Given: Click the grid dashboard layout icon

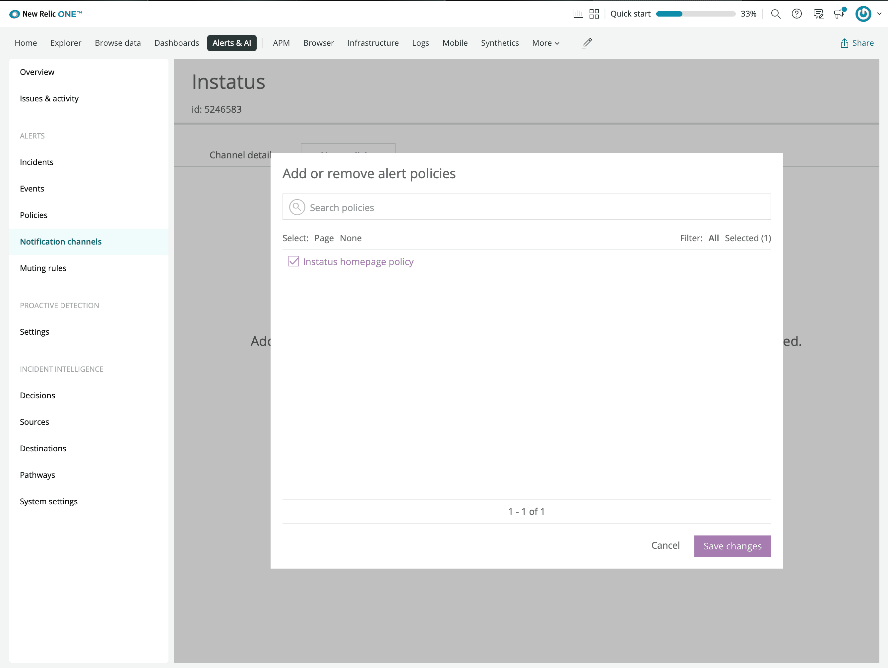Looking at the screenshot, I should [x=594, y=13].
